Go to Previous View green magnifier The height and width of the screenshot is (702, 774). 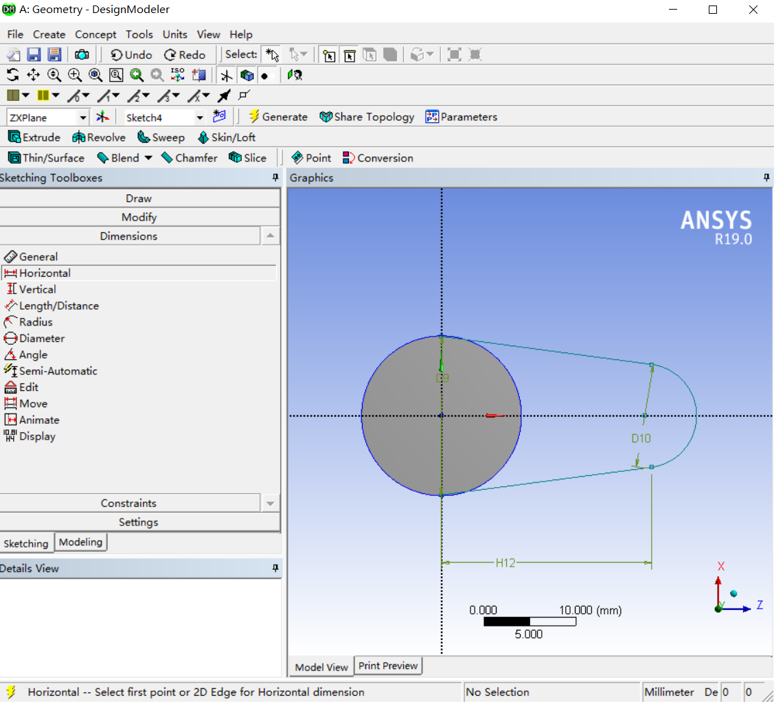tap(137, 75)
